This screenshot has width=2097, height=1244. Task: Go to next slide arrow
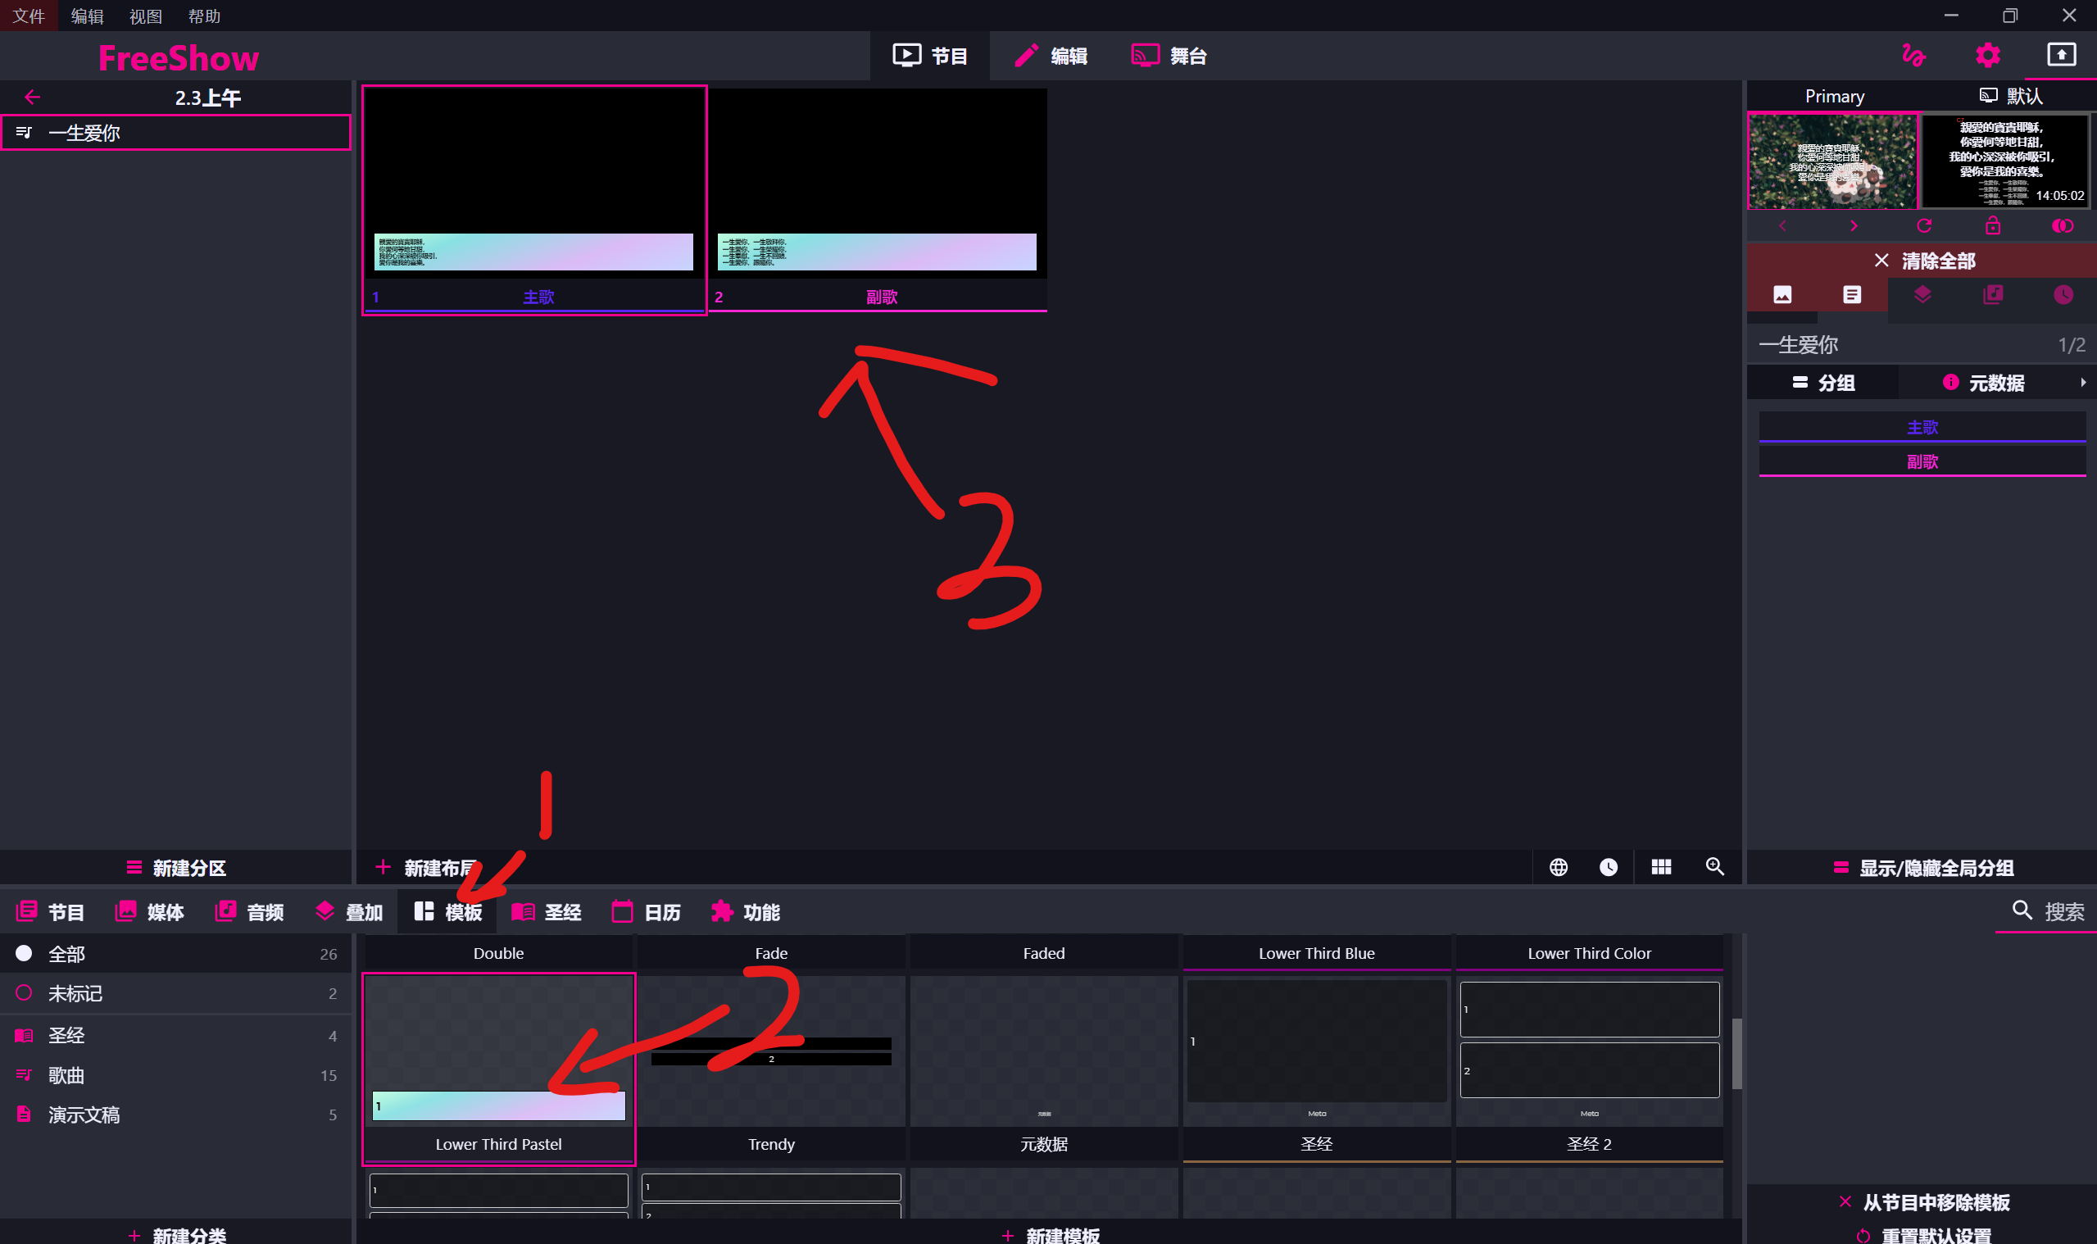(1853, 226)
